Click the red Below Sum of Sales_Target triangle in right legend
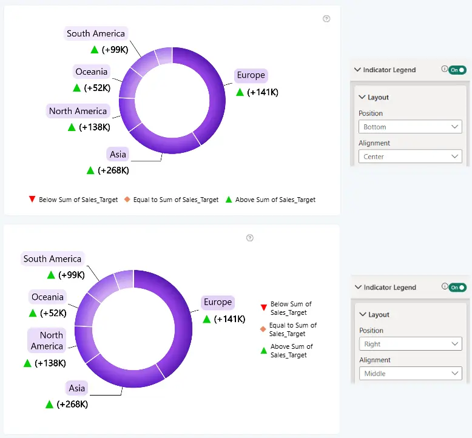 [x=264, y=308]
